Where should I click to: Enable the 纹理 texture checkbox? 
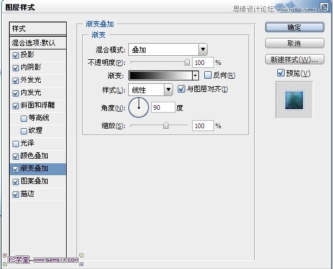point(24,131)
